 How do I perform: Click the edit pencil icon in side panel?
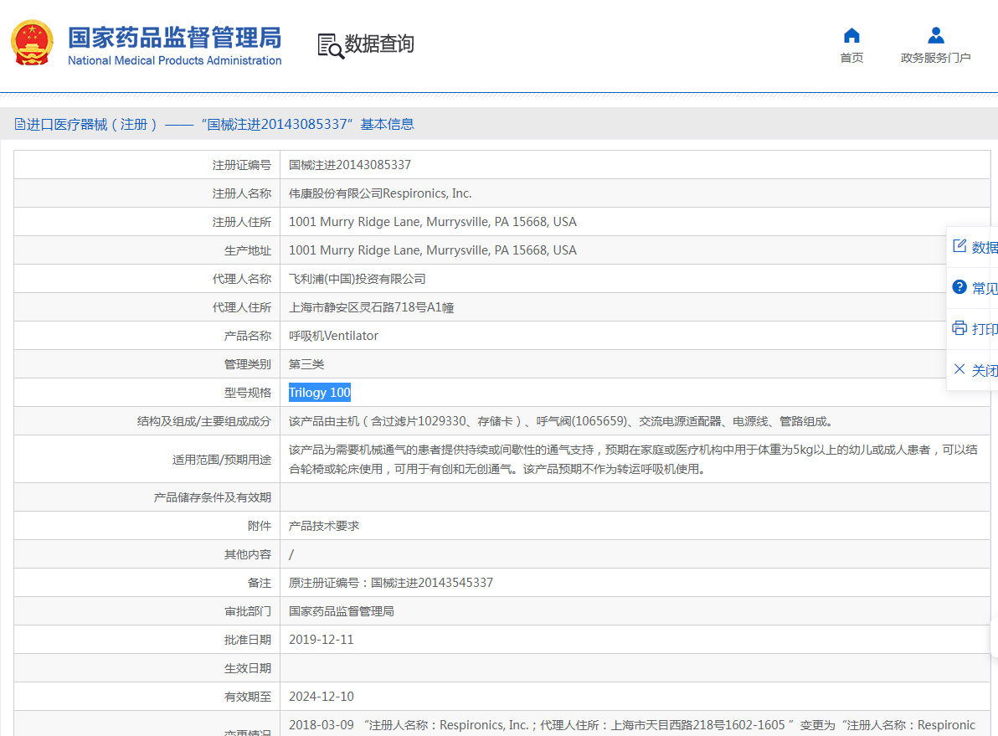(x=959, y=246)
